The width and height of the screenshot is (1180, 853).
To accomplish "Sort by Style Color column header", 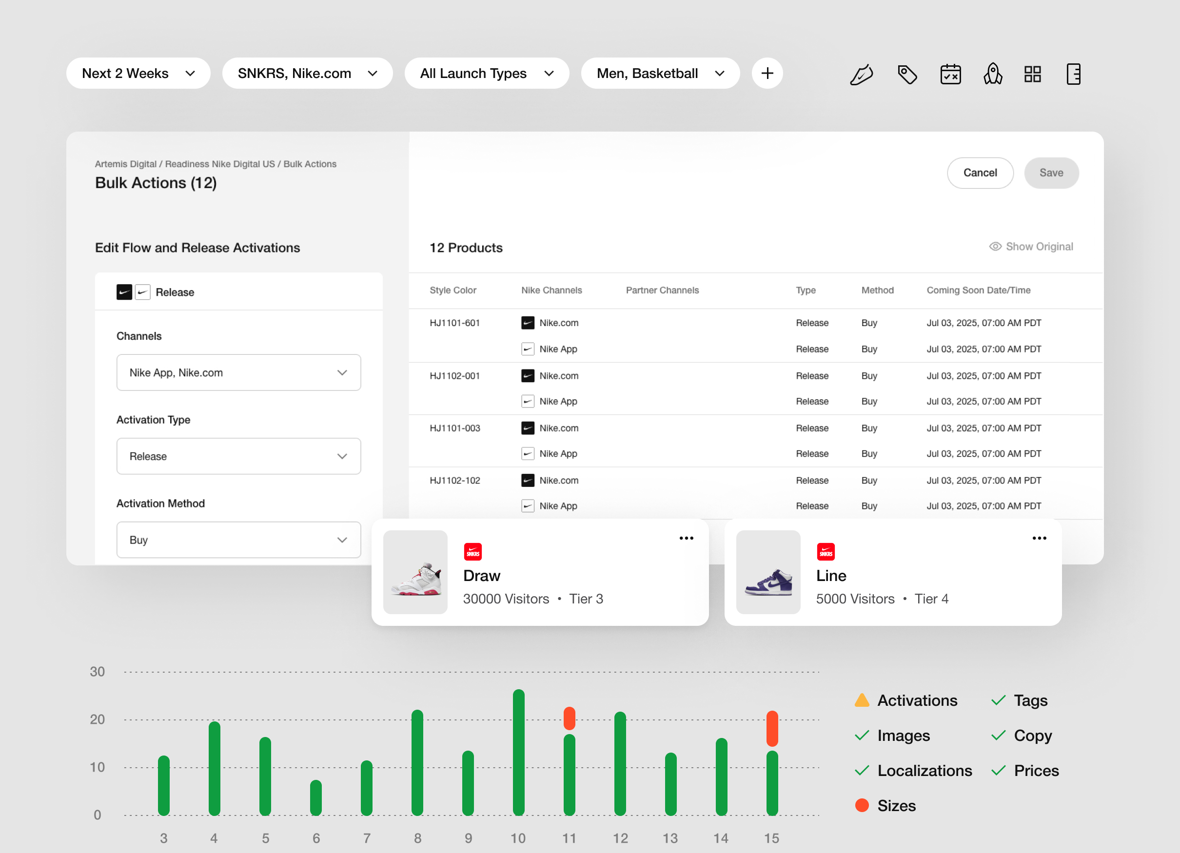I will 452,290.
